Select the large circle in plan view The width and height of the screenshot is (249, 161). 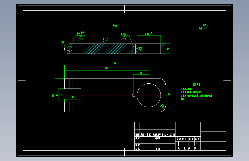(149, 95)
